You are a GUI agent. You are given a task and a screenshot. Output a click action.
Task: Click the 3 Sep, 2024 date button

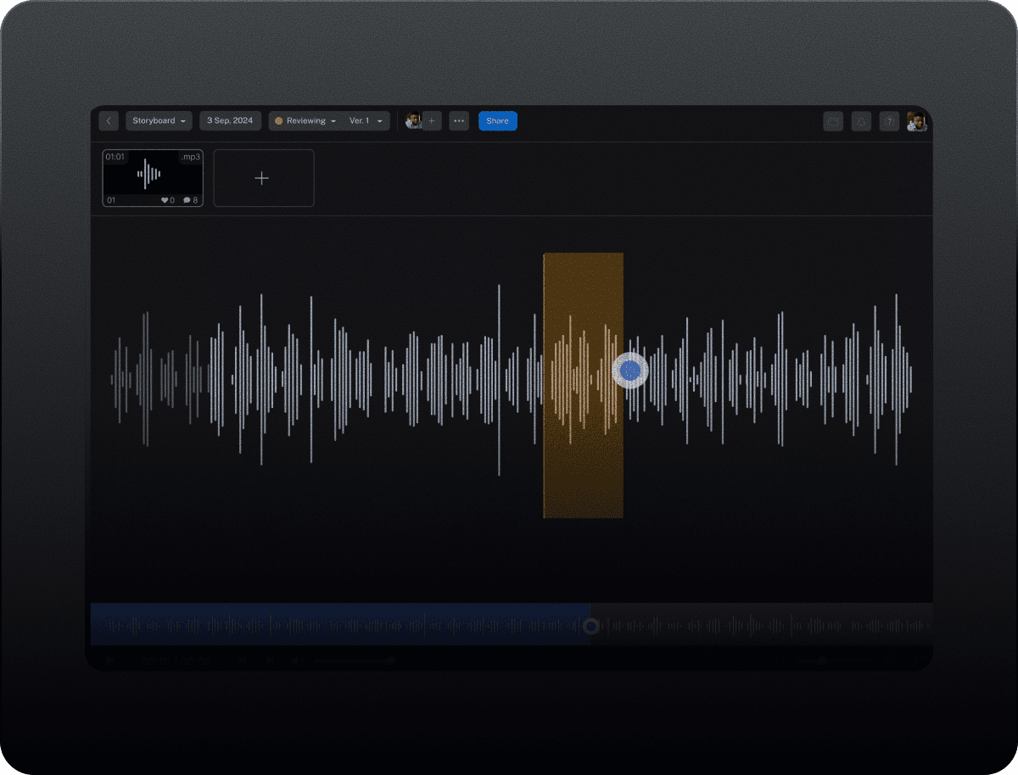coord(230,121)
